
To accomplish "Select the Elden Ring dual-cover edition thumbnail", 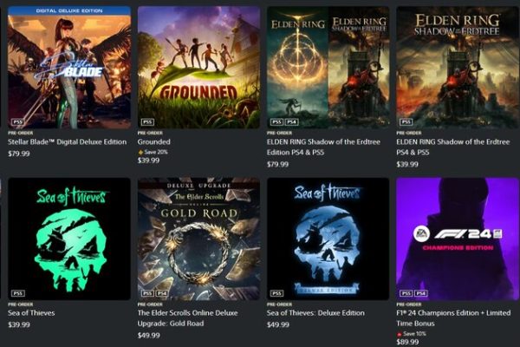I will [328, 68].
